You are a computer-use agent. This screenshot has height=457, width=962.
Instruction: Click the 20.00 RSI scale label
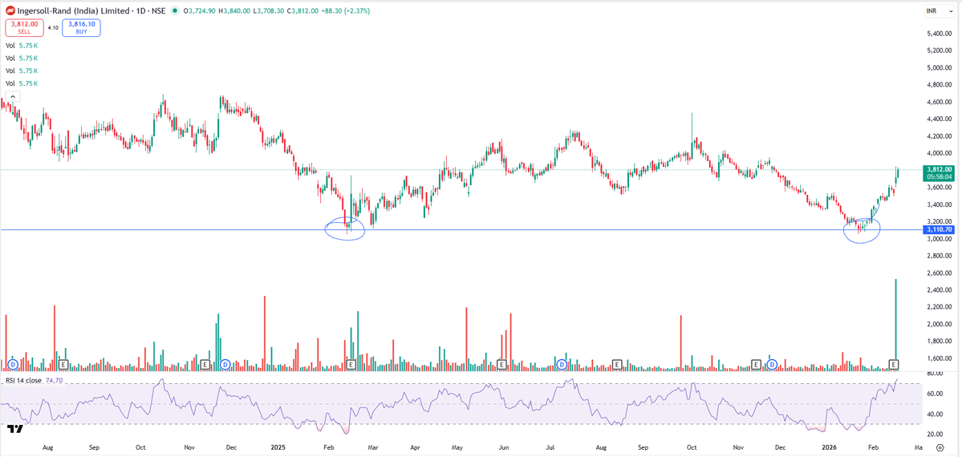click(x=935, y=435)
